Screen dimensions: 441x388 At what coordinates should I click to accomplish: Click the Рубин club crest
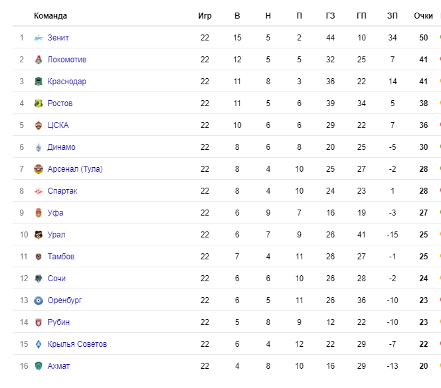39,322
